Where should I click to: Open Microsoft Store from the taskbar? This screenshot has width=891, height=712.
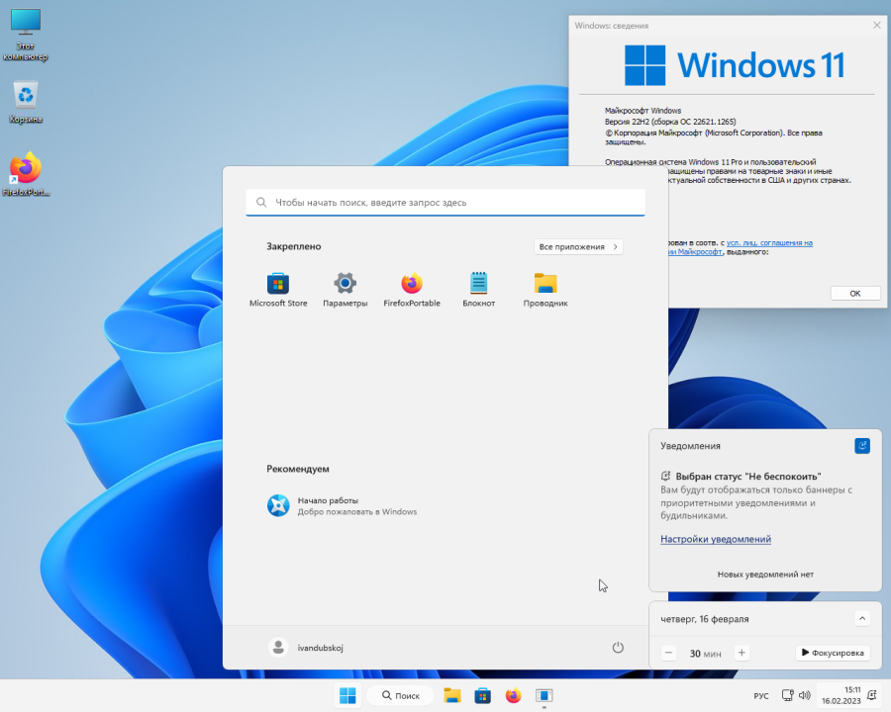(482, 695)
